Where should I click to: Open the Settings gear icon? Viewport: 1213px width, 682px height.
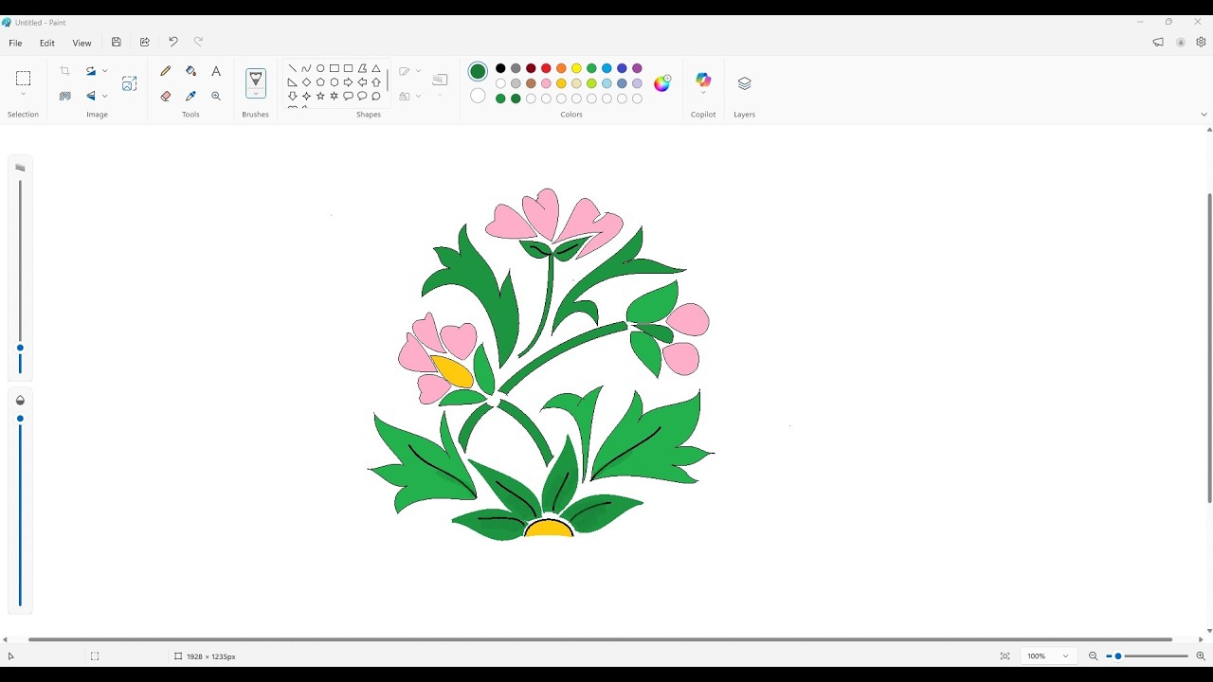point(1201,42)
